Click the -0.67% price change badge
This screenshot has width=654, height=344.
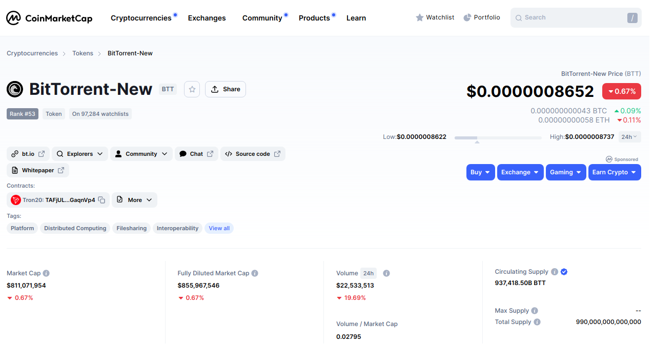(622, 91)
